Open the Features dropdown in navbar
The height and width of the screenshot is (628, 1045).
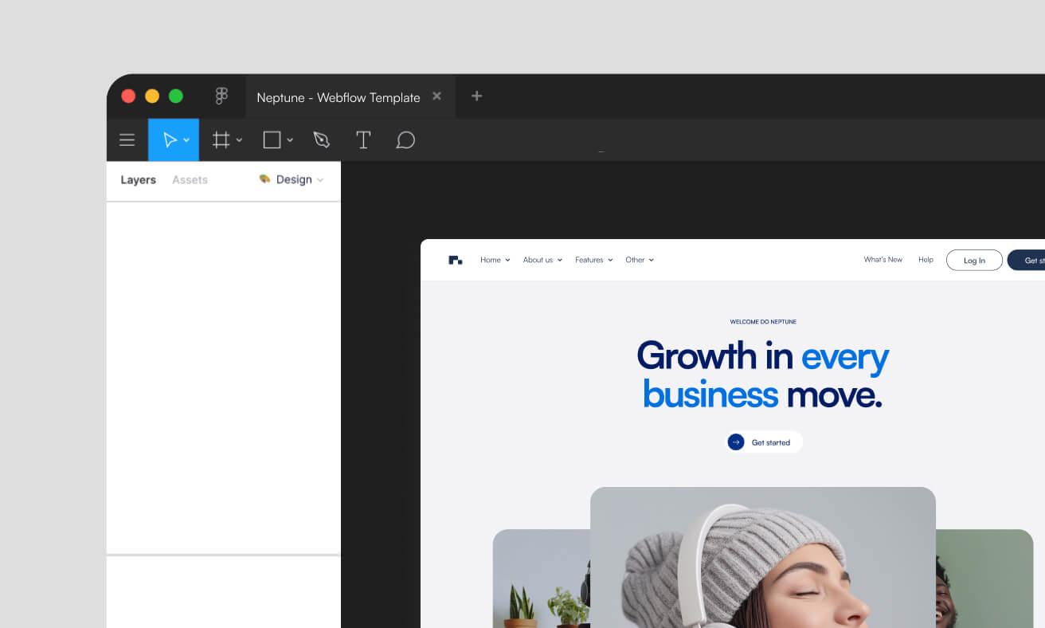(x=593, y=260)
